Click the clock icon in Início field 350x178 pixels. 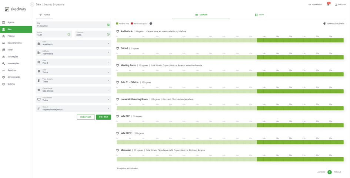(x=69, y=34)
